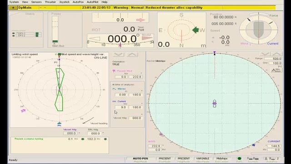
Task: Open the AutoPos menu
Action: (78, 2)
